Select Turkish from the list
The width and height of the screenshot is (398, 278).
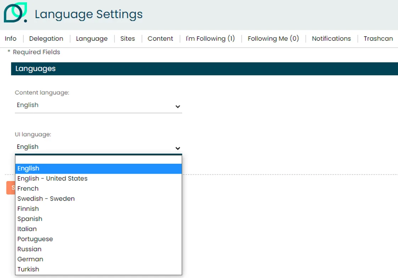(99, 269)
